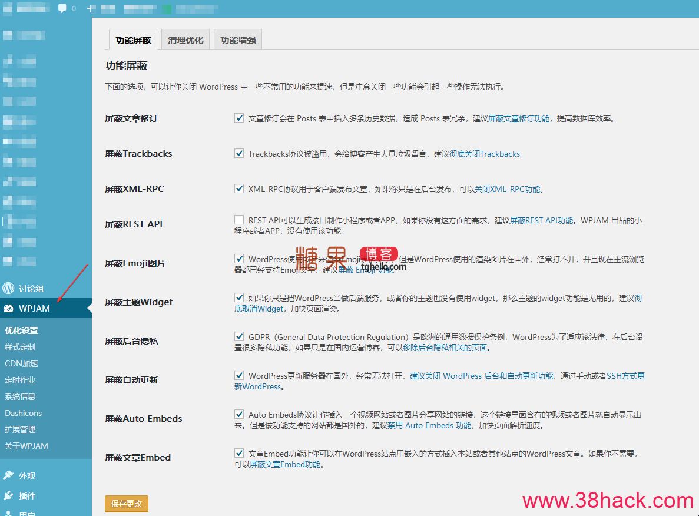Screen dimensions: 699x516
Task: Switch to the 清理优化 tab
Action: click(185, 40)
